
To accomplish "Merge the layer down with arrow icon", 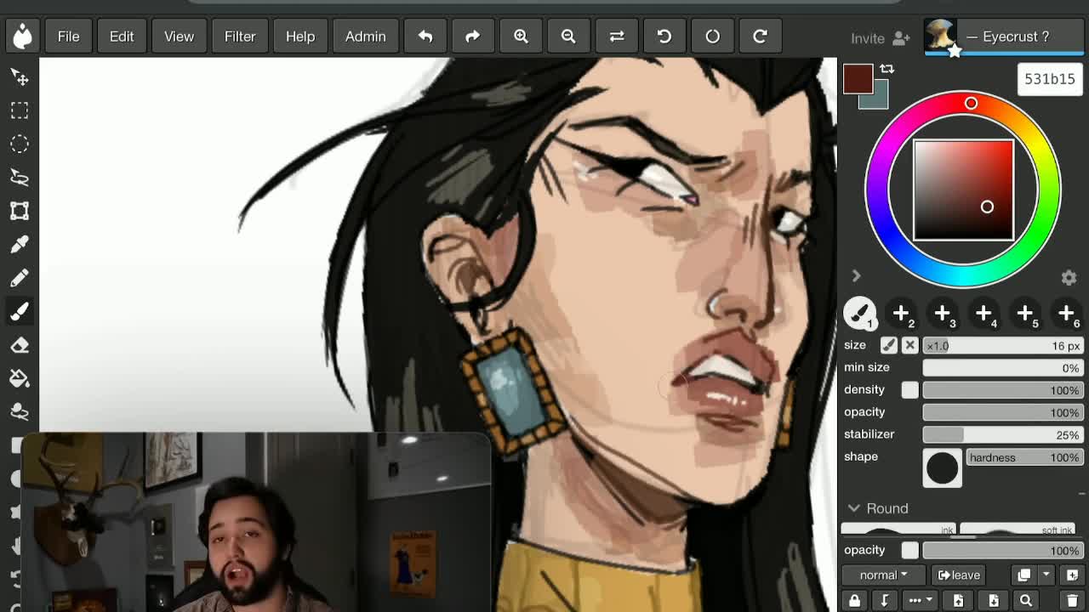I will pyautogui.click(x=884, y=601).
